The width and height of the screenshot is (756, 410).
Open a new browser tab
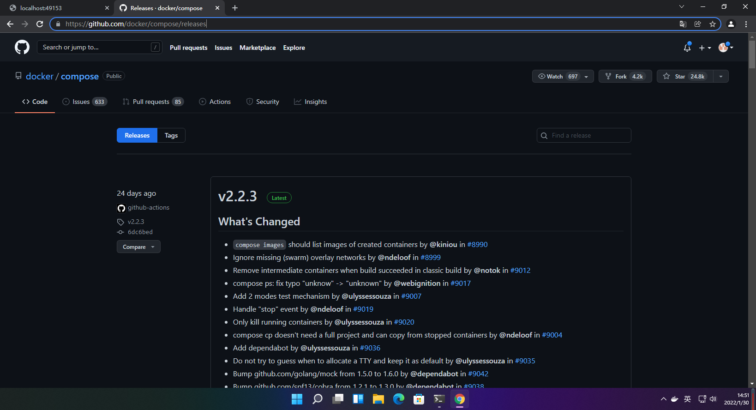[x=235, y=8]
